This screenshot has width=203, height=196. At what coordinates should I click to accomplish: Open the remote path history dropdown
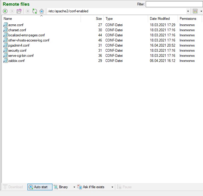(188, 11)
